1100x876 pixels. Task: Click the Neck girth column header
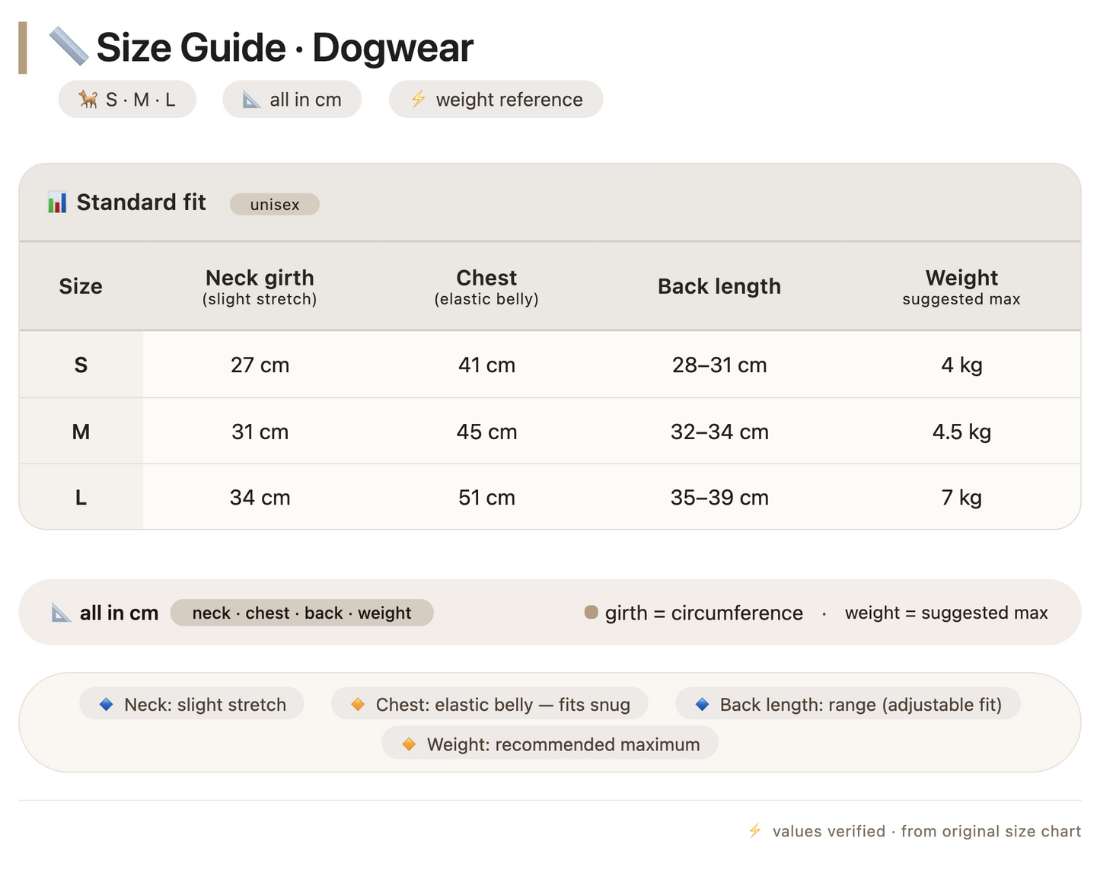[260, 286]
